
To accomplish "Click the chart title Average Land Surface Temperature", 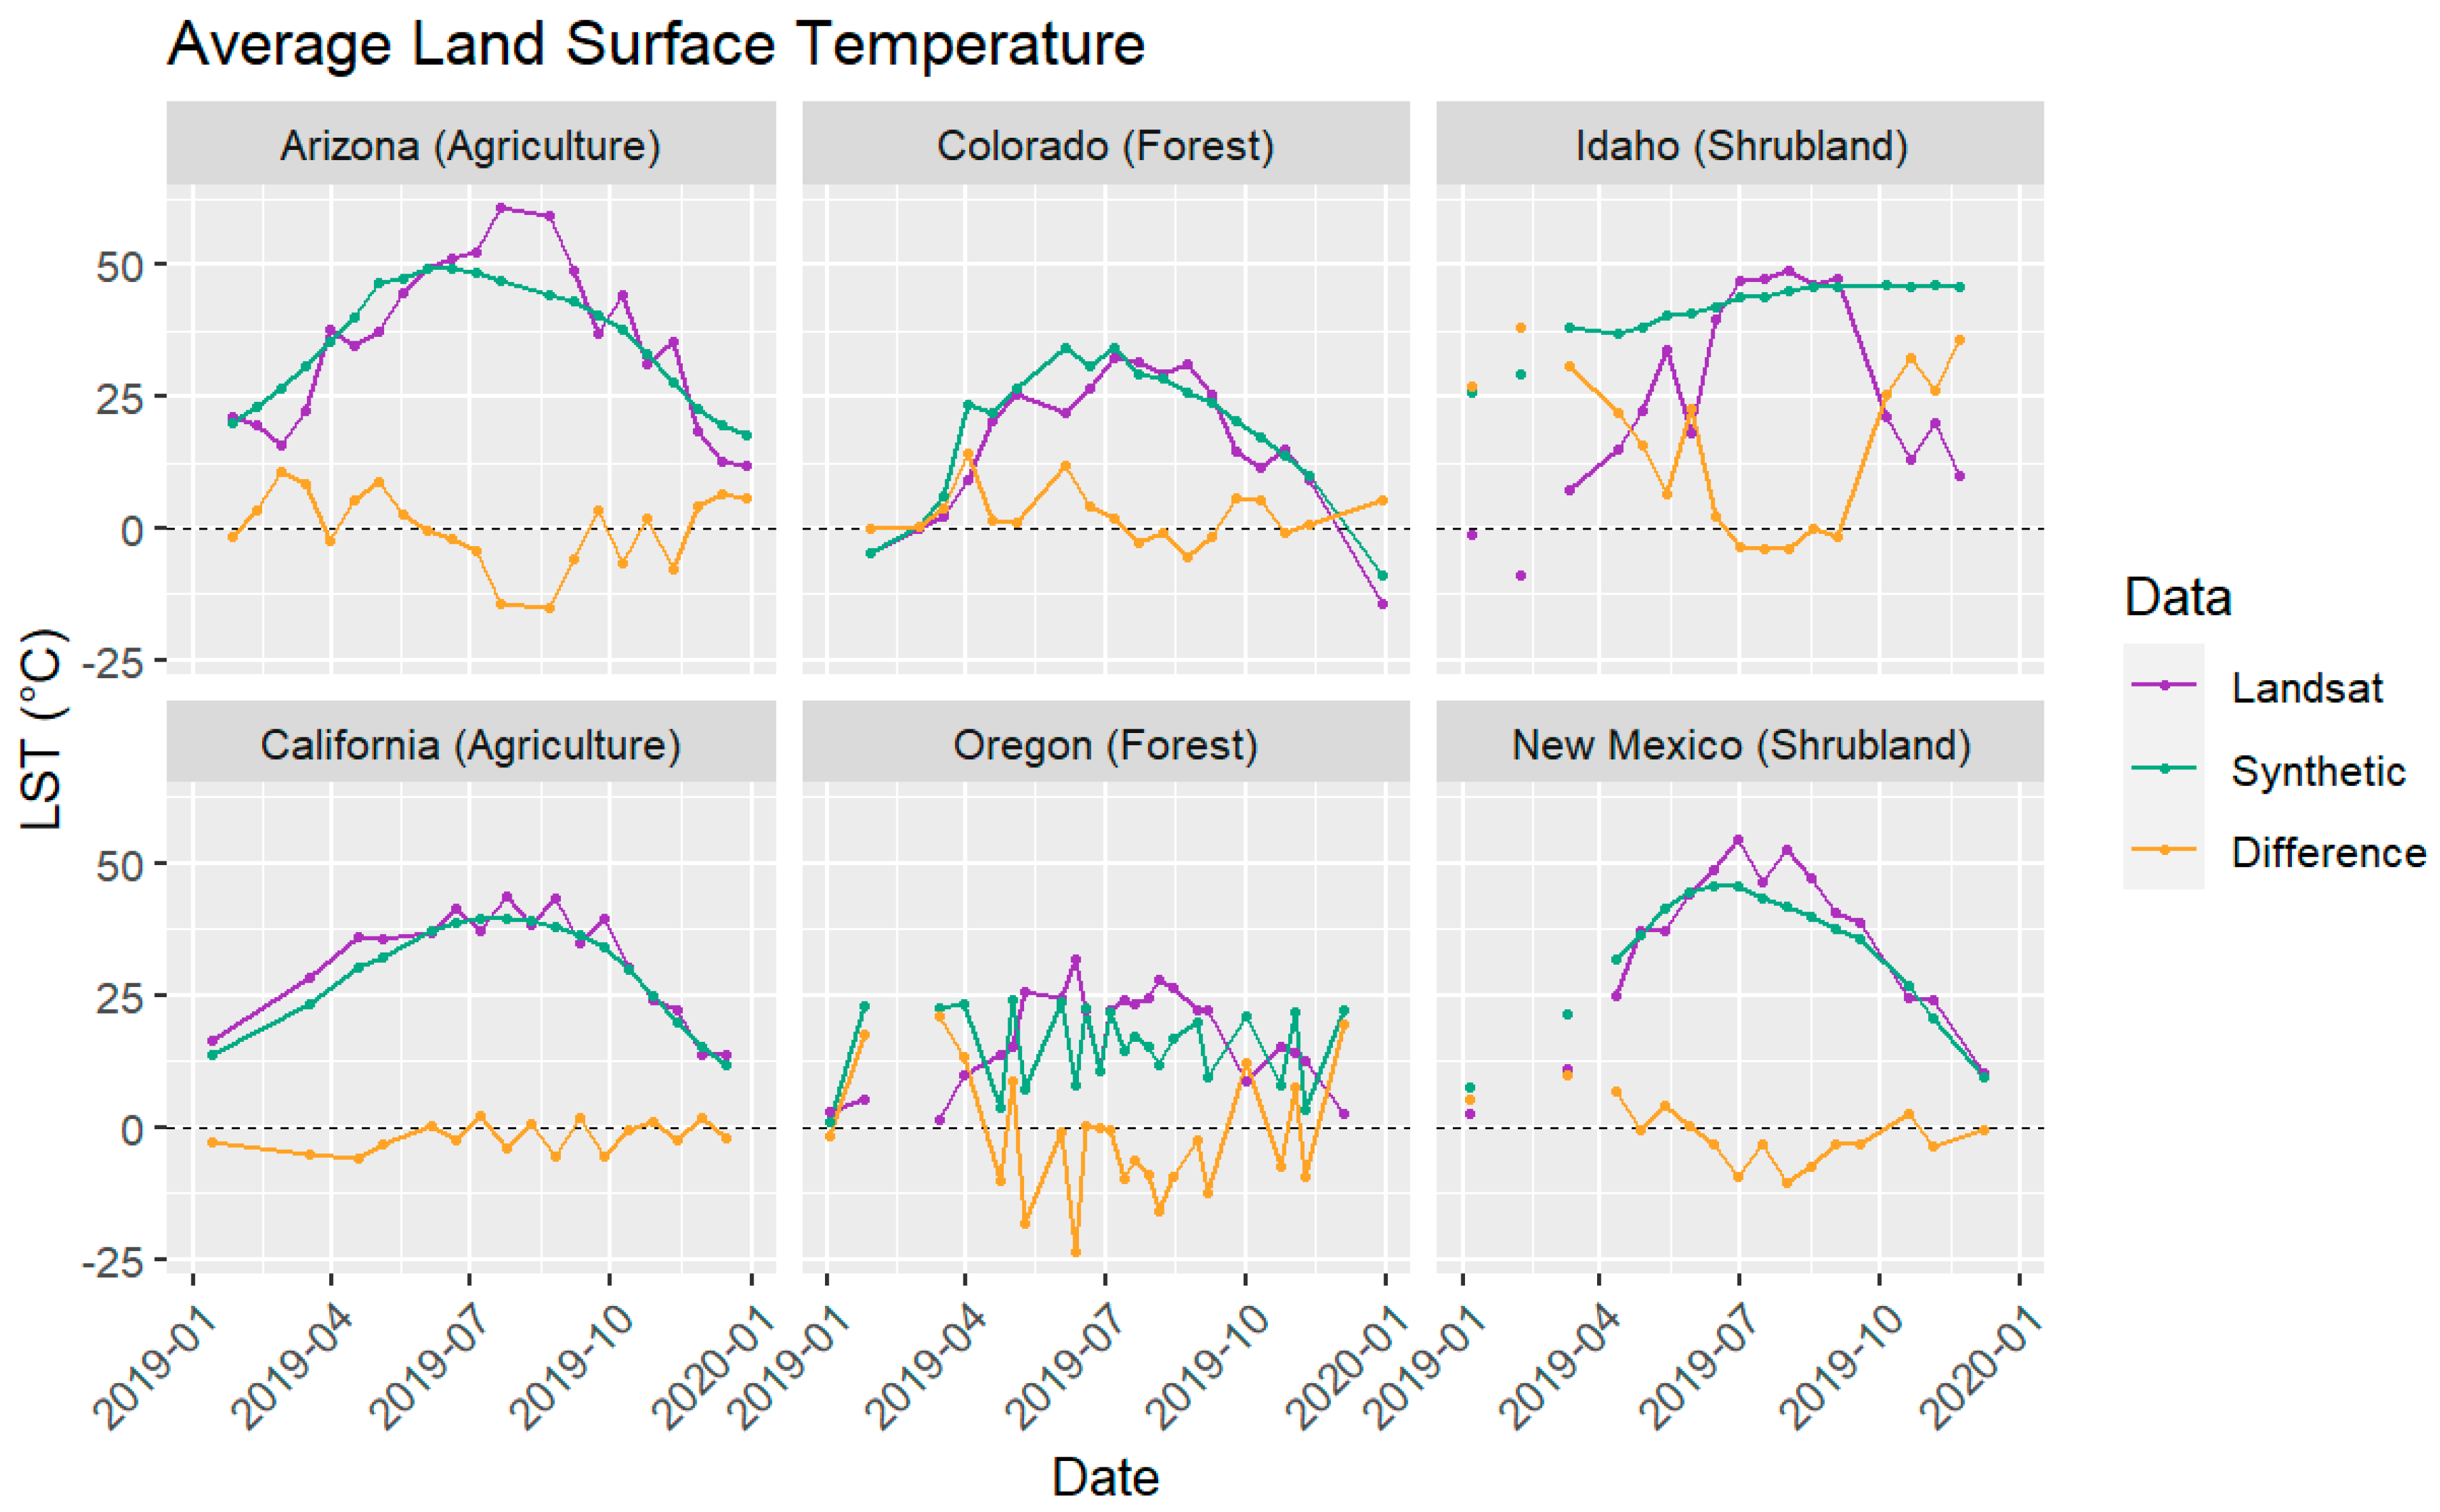I will pos(656,44).
